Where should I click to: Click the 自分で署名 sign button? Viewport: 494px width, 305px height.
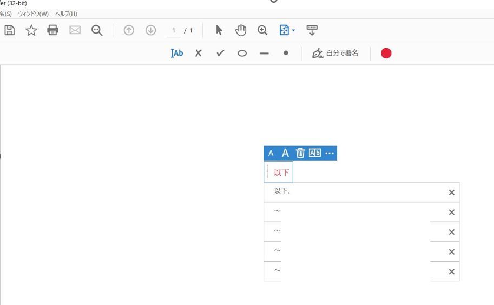click(x=335, y=53)
